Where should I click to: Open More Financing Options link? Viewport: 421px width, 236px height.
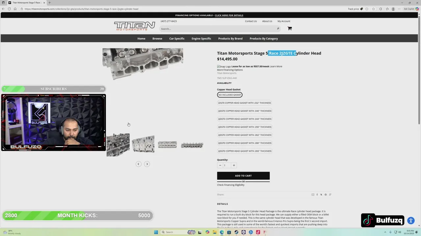[230, 70]
